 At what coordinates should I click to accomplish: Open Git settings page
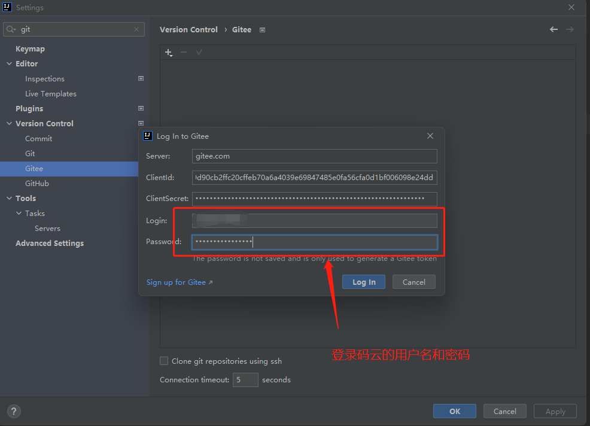pyautogui.click(x=30, y=154)
